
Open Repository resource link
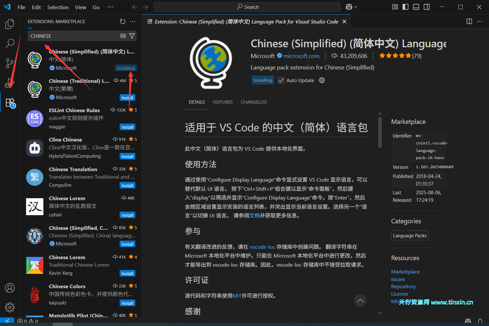point(404,286)
